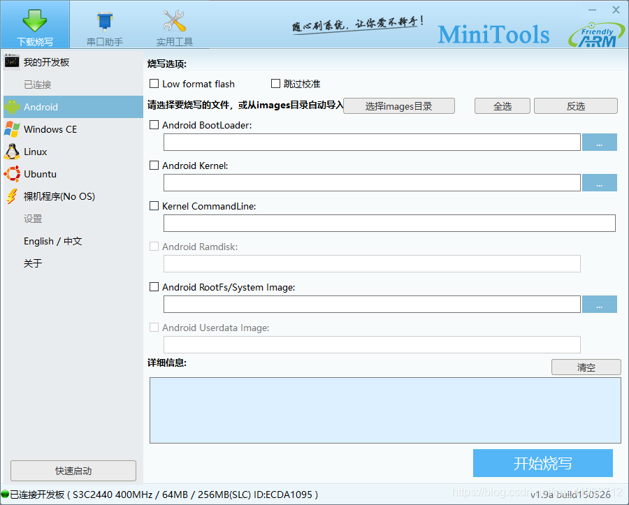Switch to the 串口助手 serial tab

pyautogui.click(x=105, y=24)
